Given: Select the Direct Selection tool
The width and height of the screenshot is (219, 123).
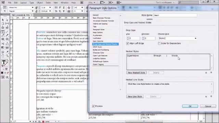Looking at the screenshot, I should [x=7, y=20].
